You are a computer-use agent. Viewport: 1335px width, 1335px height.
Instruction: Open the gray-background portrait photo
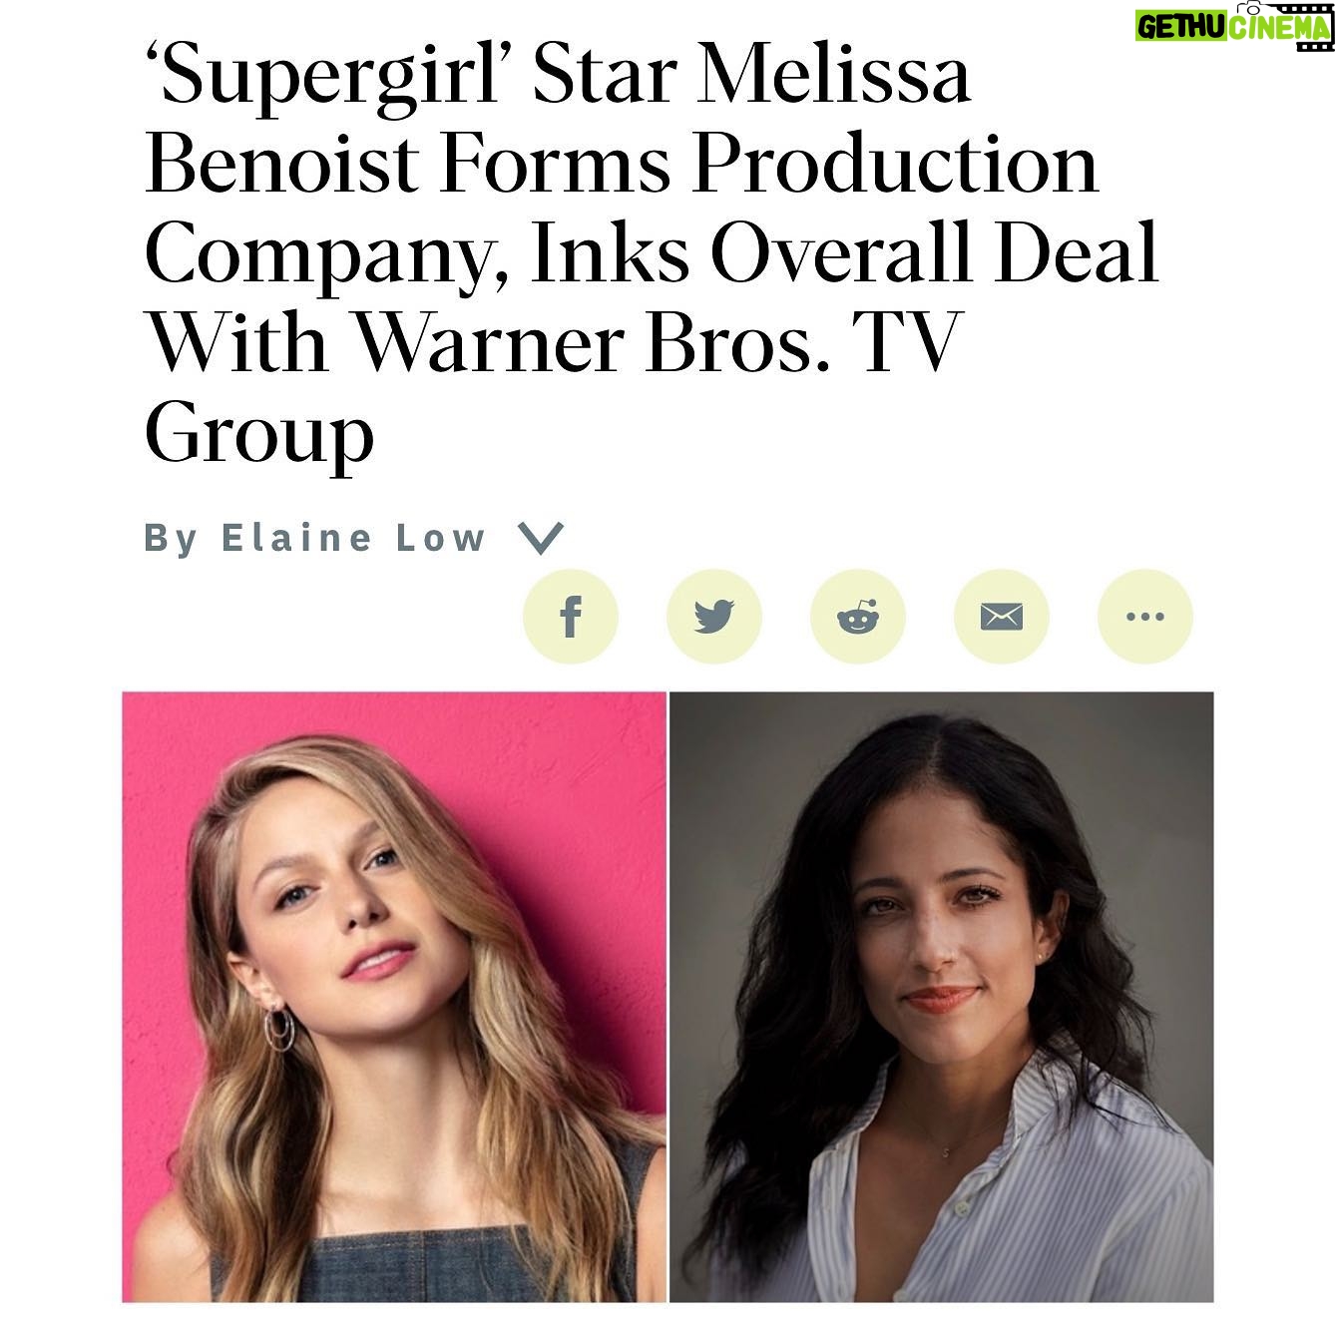click(x=942, y=997)
